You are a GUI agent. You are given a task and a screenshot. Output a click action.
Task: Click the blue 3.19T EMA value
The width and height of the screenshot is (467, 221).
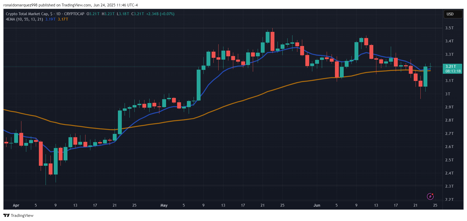[x=50, y=19]
